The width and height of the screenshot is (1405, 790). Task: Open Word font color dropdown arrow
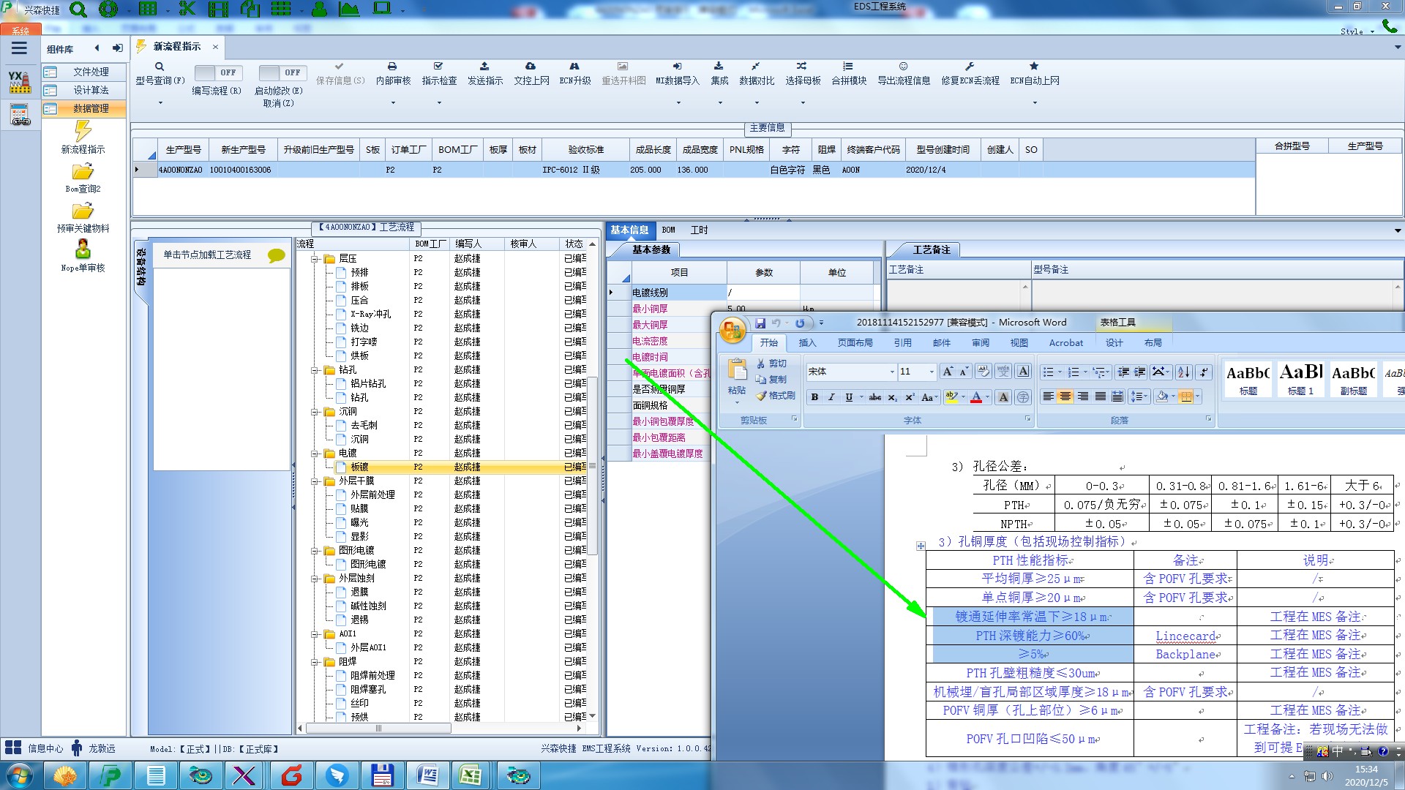(x=987, y=397)
